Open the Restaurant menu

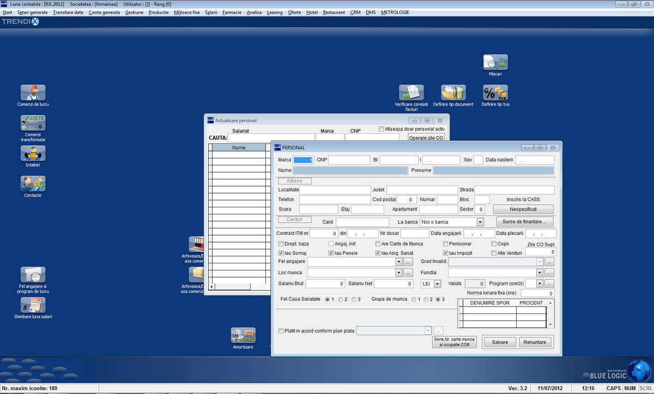[334, 12]
